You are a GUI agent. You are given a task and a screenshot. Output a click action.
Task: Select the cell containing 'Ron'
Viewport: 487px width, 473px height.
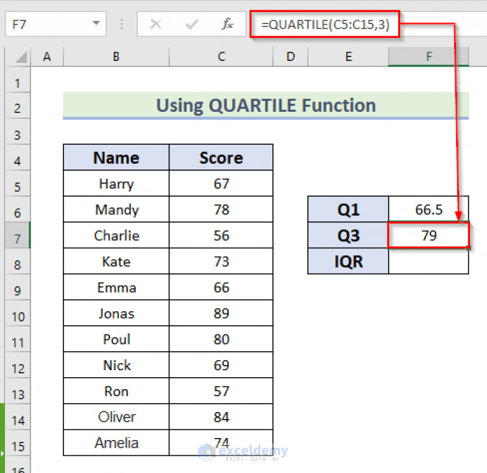[116, 391]
